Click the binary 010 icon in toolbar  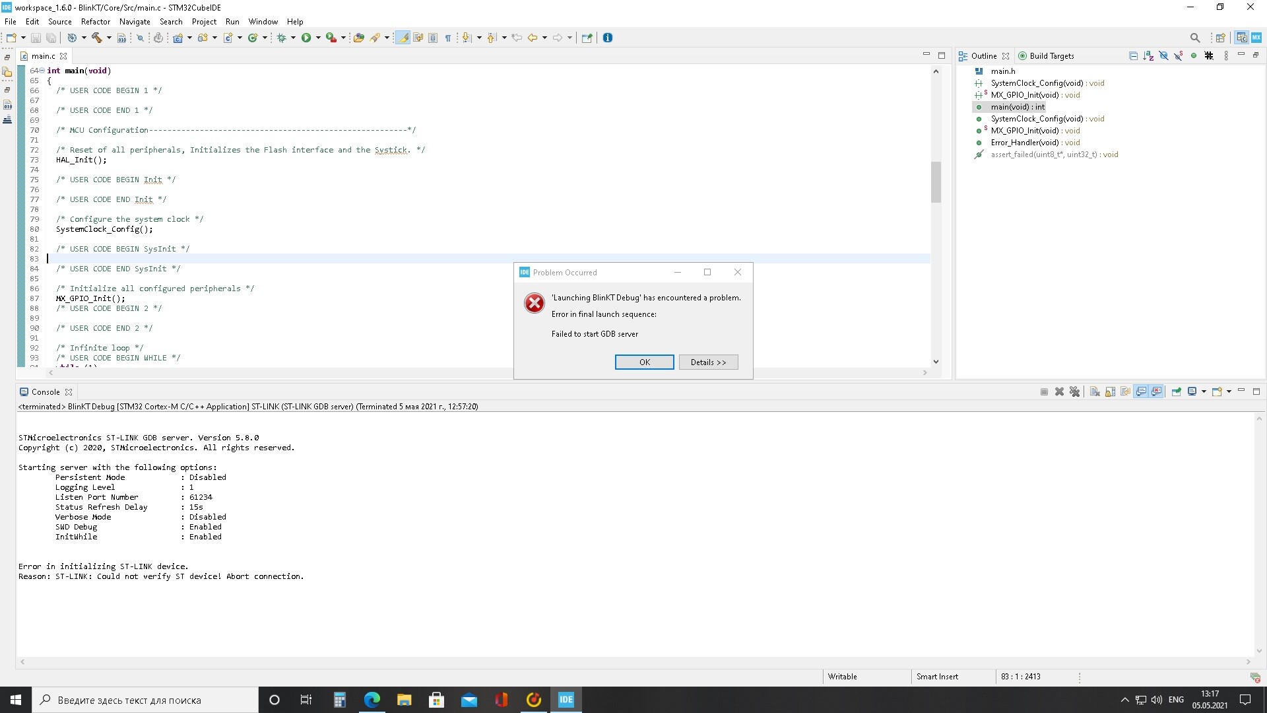click(x=121, y=38)
